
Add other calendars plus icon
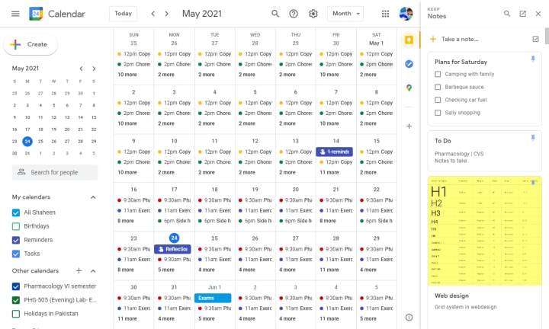pos(79,270)
